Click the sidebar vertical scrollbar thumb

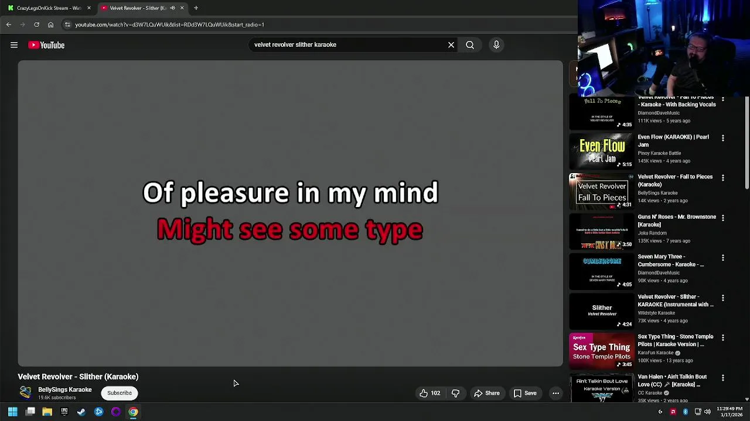(x=746, y=143)
